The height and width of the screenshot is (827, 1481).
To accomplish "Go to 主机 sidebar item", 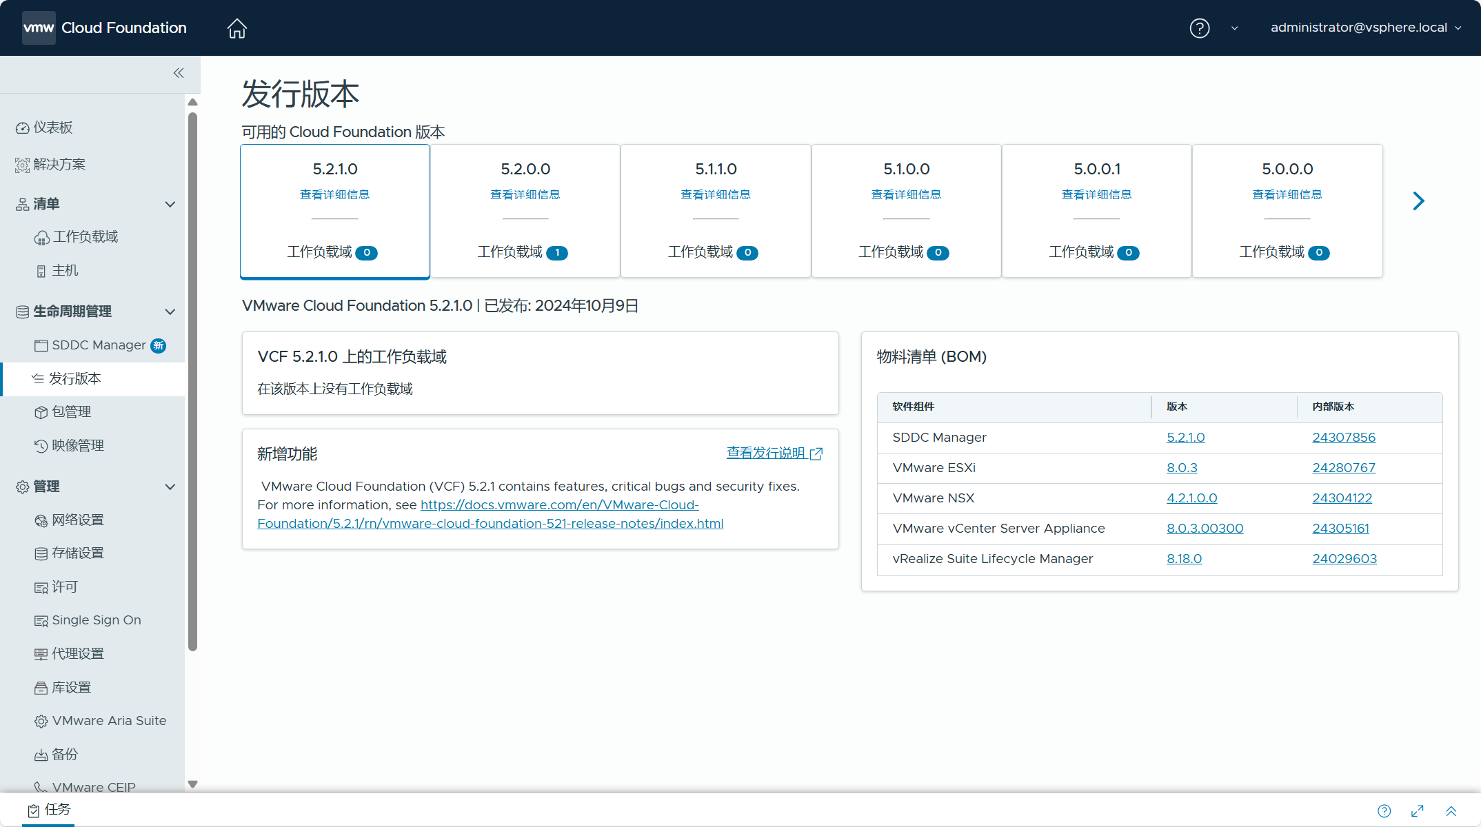I will [57, 271].
